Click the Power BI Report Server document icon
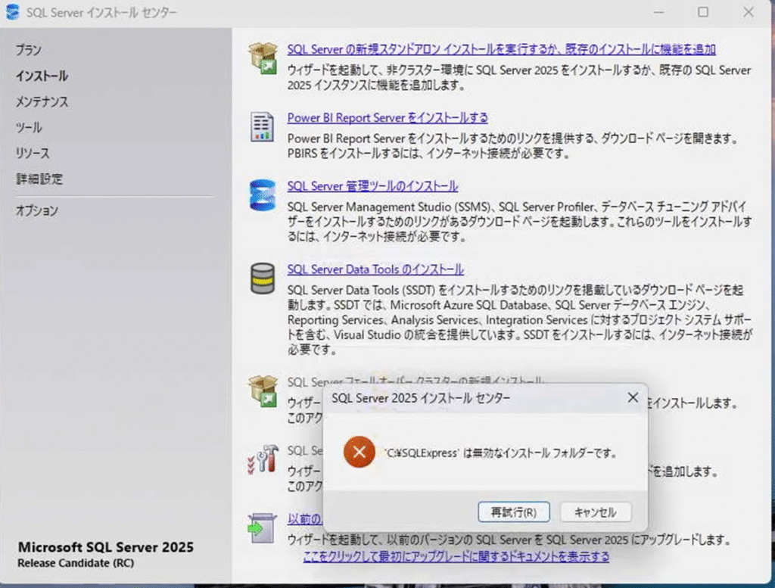The width and height of the screenshot is (775, 588). pyautogui.click(x=262, y=127)
